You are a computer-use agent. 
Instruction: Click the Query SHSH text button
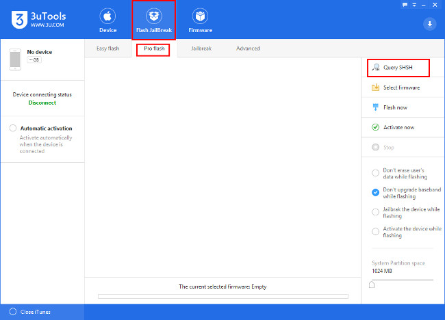[398, 68]
